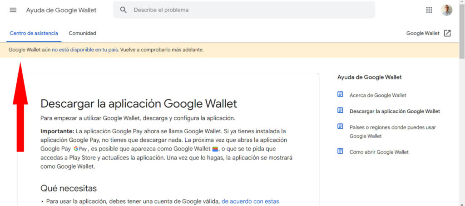Open the Acerca de Google Wallet article
This screenshot has height=206, width=465.
coord(378,95)
